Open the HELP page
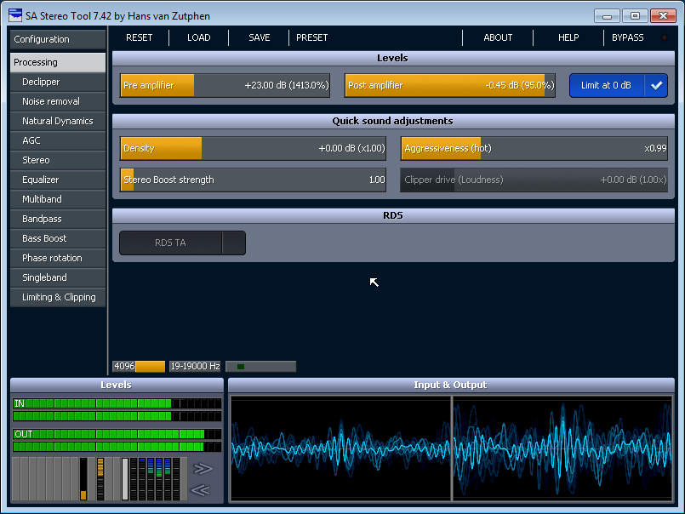The image size is (685, 514). coord(568,37)
